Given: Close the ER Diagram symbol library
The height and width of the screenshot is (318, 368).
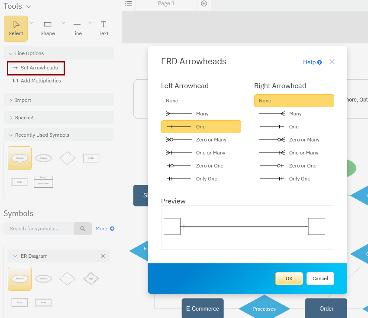Looking at the screenshot, I should pyautogui.click(x=103, y=256).
